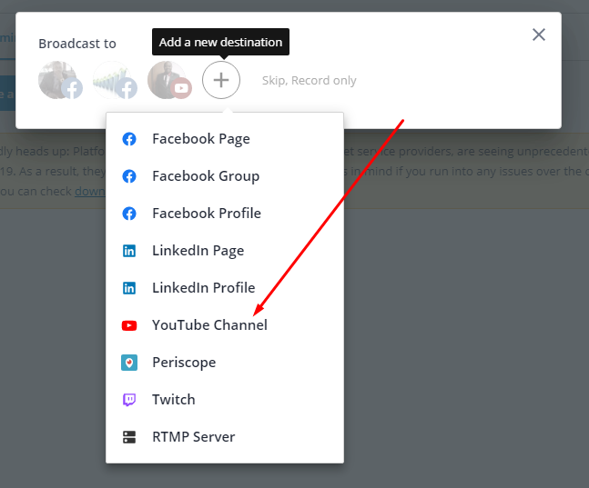Click the Facebook Page logo icon
Viewport: 589px width, 488px height.
click(x=129, y=139)
